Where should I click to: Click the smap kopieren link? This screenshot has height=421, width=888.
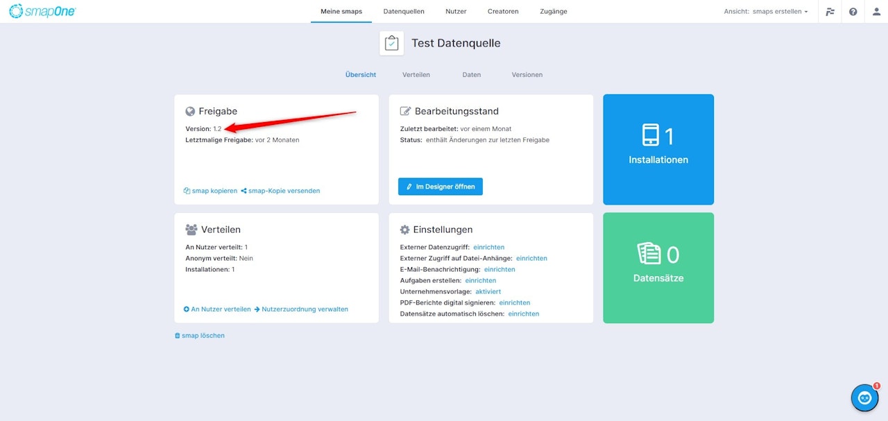coord(210,191)
